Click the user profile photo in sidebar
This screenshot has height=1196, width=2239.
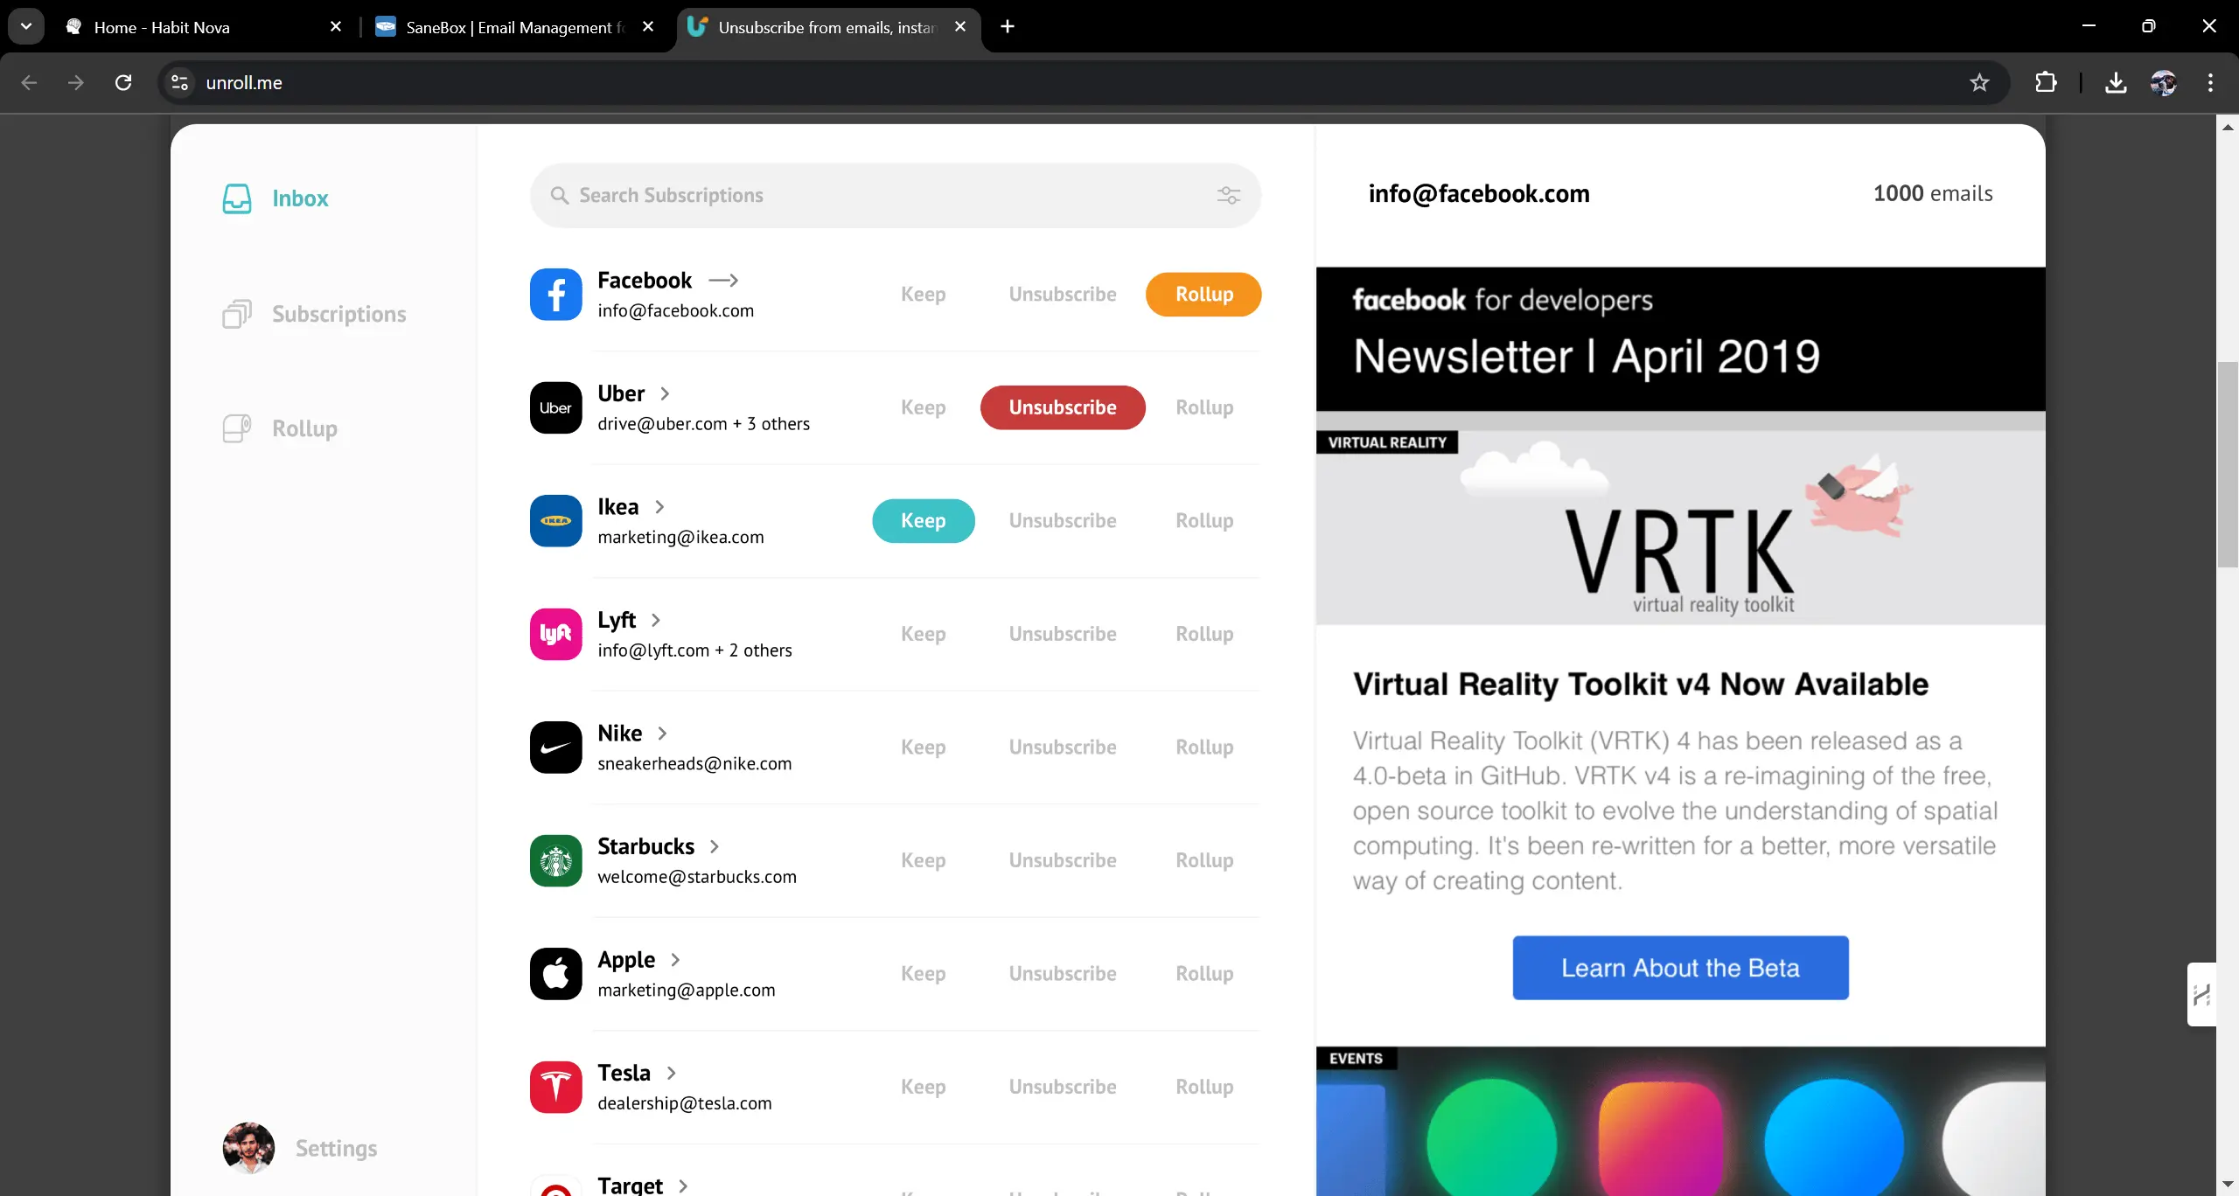coord(248,1148)
